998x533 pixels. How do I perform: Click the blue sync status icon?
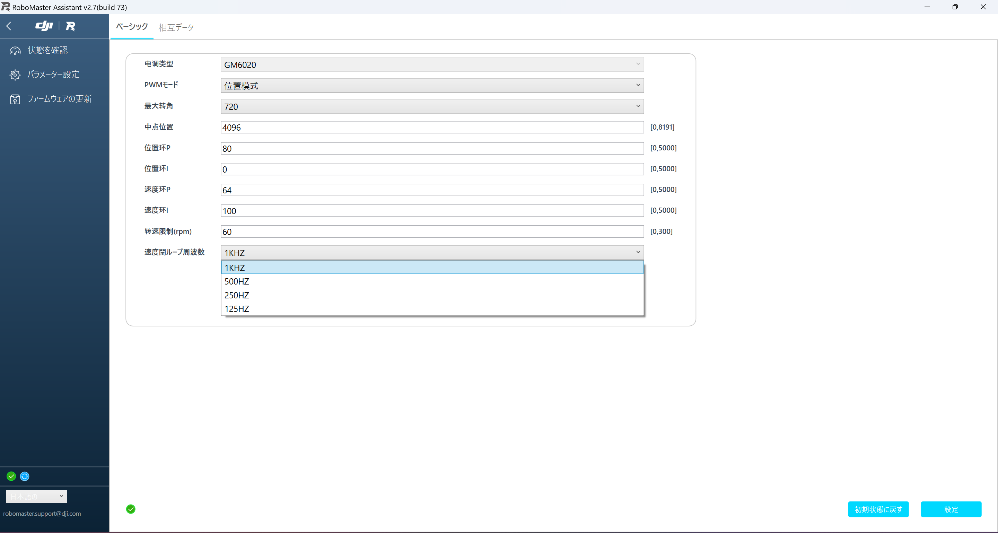coord(24,476)
